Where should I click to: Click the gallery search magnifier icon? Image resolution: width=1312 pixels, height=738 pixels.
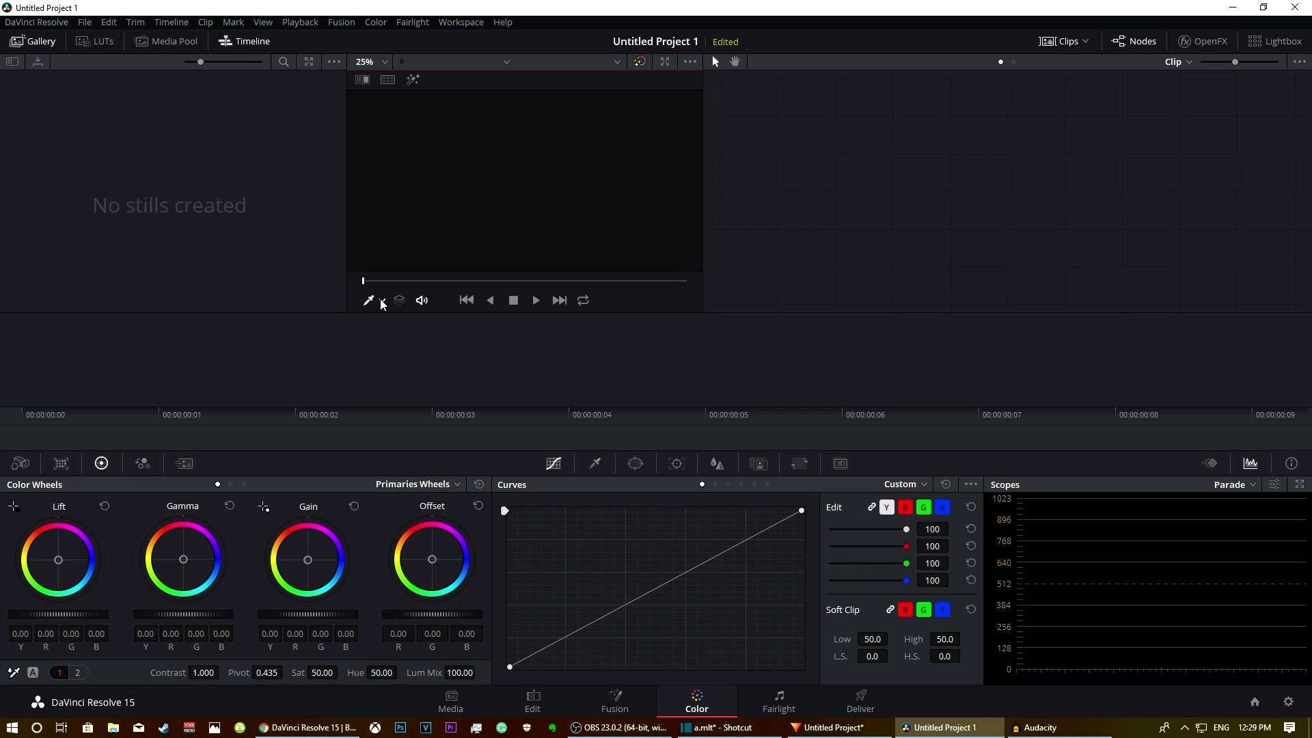pyautogui.click(x=284, y=61)
